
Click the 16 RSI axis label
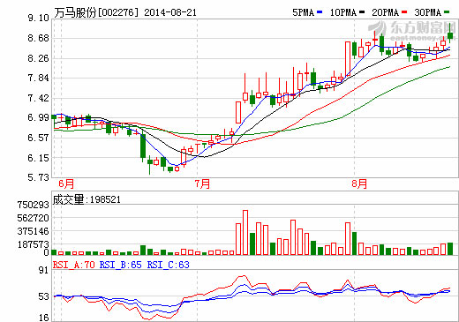[x=43, y=318]
